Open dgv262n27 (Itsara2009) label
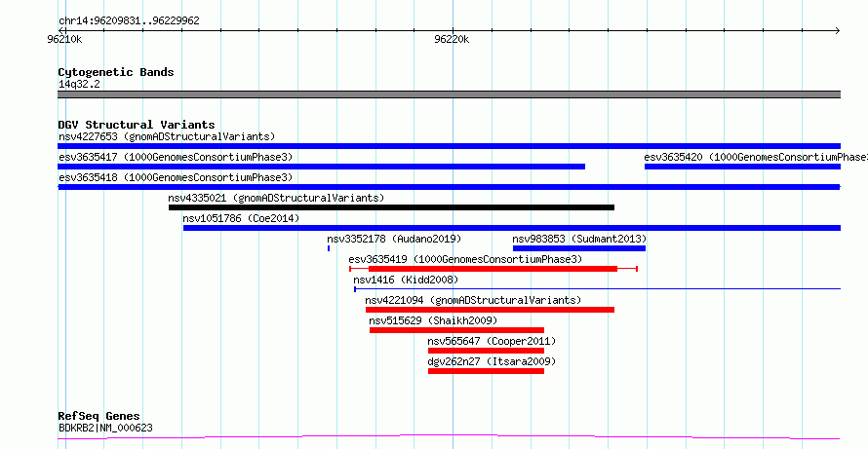 (492, 361)
